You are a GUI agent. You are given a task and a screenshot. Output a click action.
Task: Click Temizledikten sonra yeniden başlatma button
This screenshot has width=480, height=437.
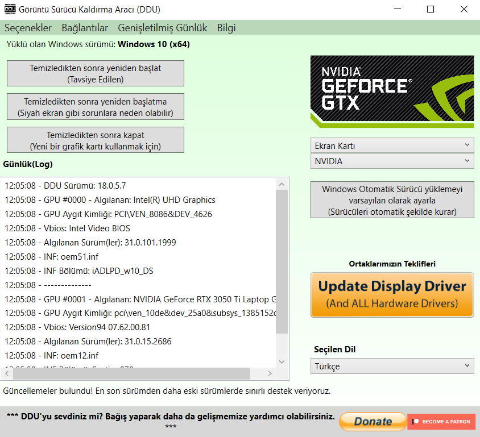click(x=96, y=107)
